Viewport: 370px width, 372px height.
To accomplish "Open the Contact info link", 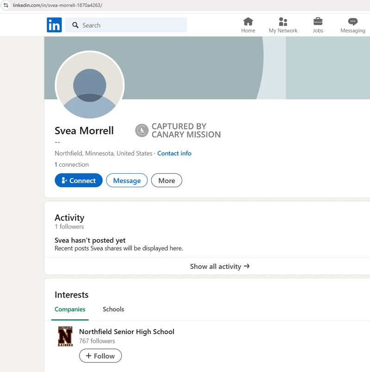I will pyautogui.click(x=174, y=153).
